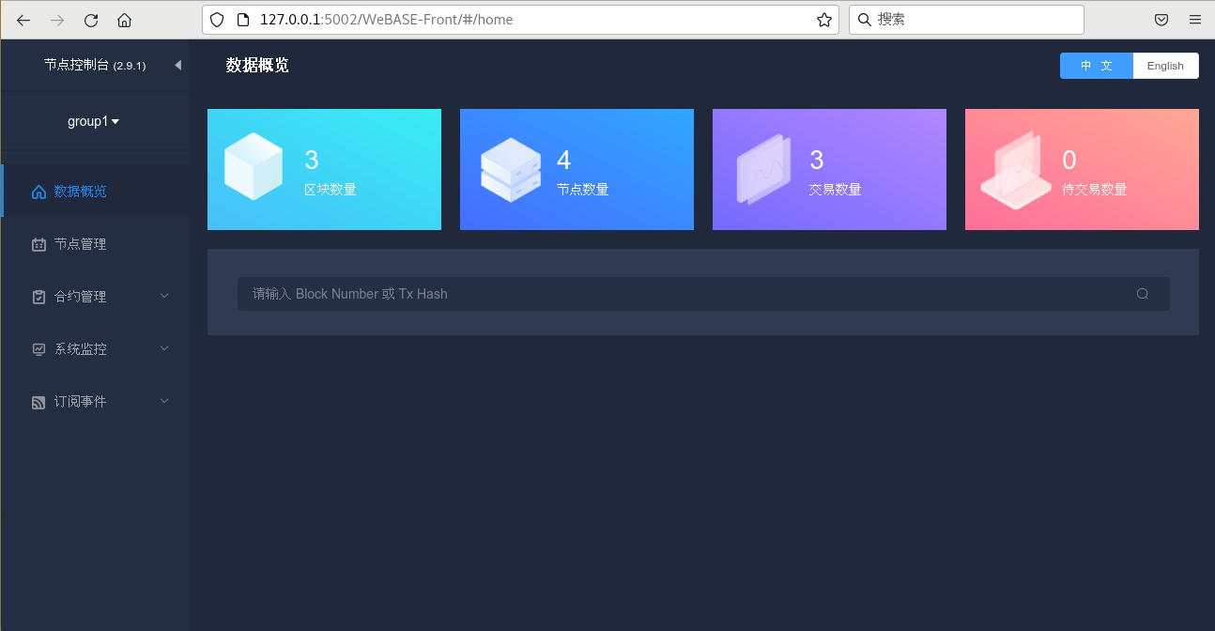The image size is (1215, 631).
Task: Reload the page with the browser refresh icon
Action: (91, 20)
